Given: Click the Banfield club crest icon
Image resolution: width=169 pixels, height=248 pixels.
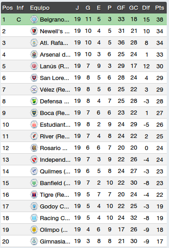Looking at the screenshot, I should click(x=34, y=183).
